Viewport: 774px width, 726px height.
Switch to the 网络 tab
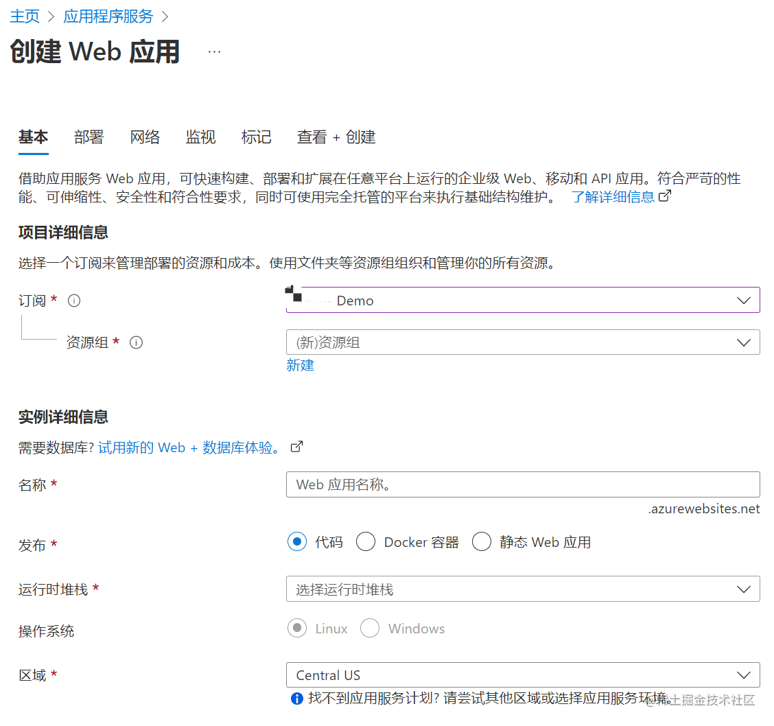[x=145, y=137]
